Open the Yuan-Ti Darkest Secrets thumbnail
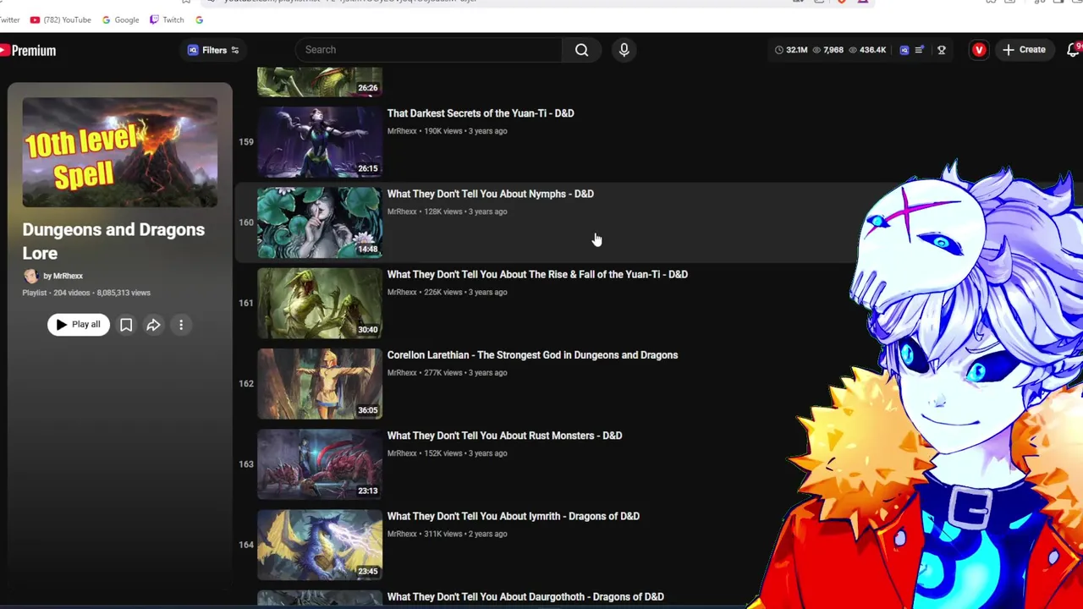The height and width of the screenshot is (609, 1083). point(320,141)
